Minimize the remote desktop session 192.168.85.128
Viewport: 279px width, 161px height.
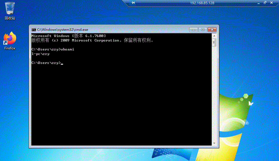258,3
